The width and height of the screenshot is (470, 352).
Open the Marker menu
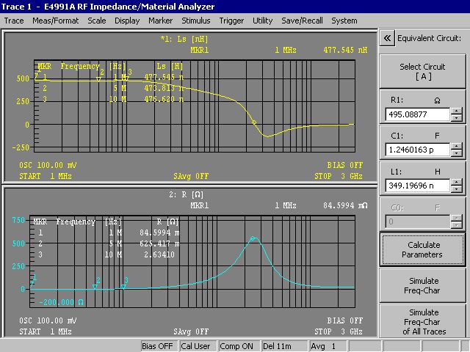160,21
